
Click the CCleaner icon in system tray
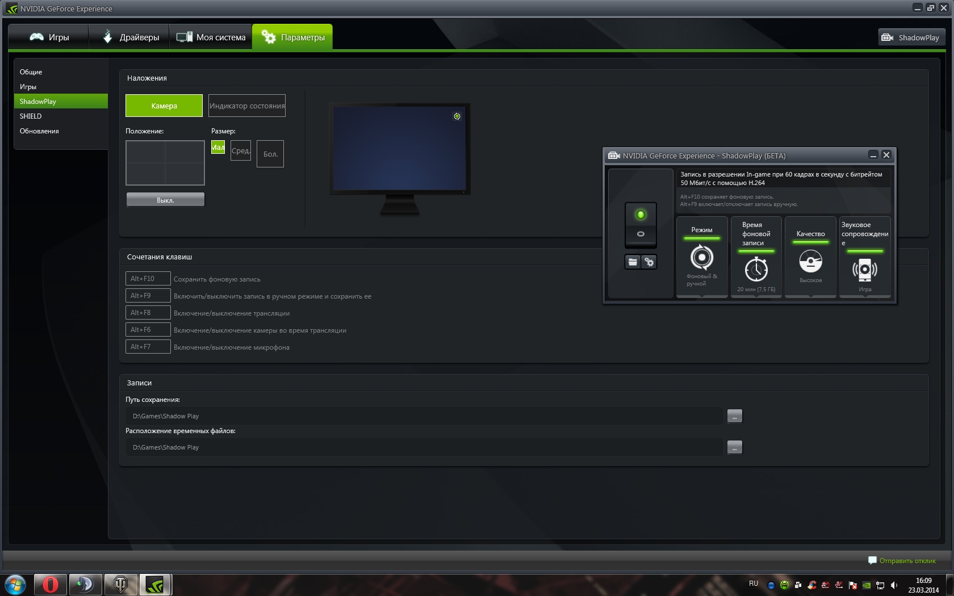[812, 585]
